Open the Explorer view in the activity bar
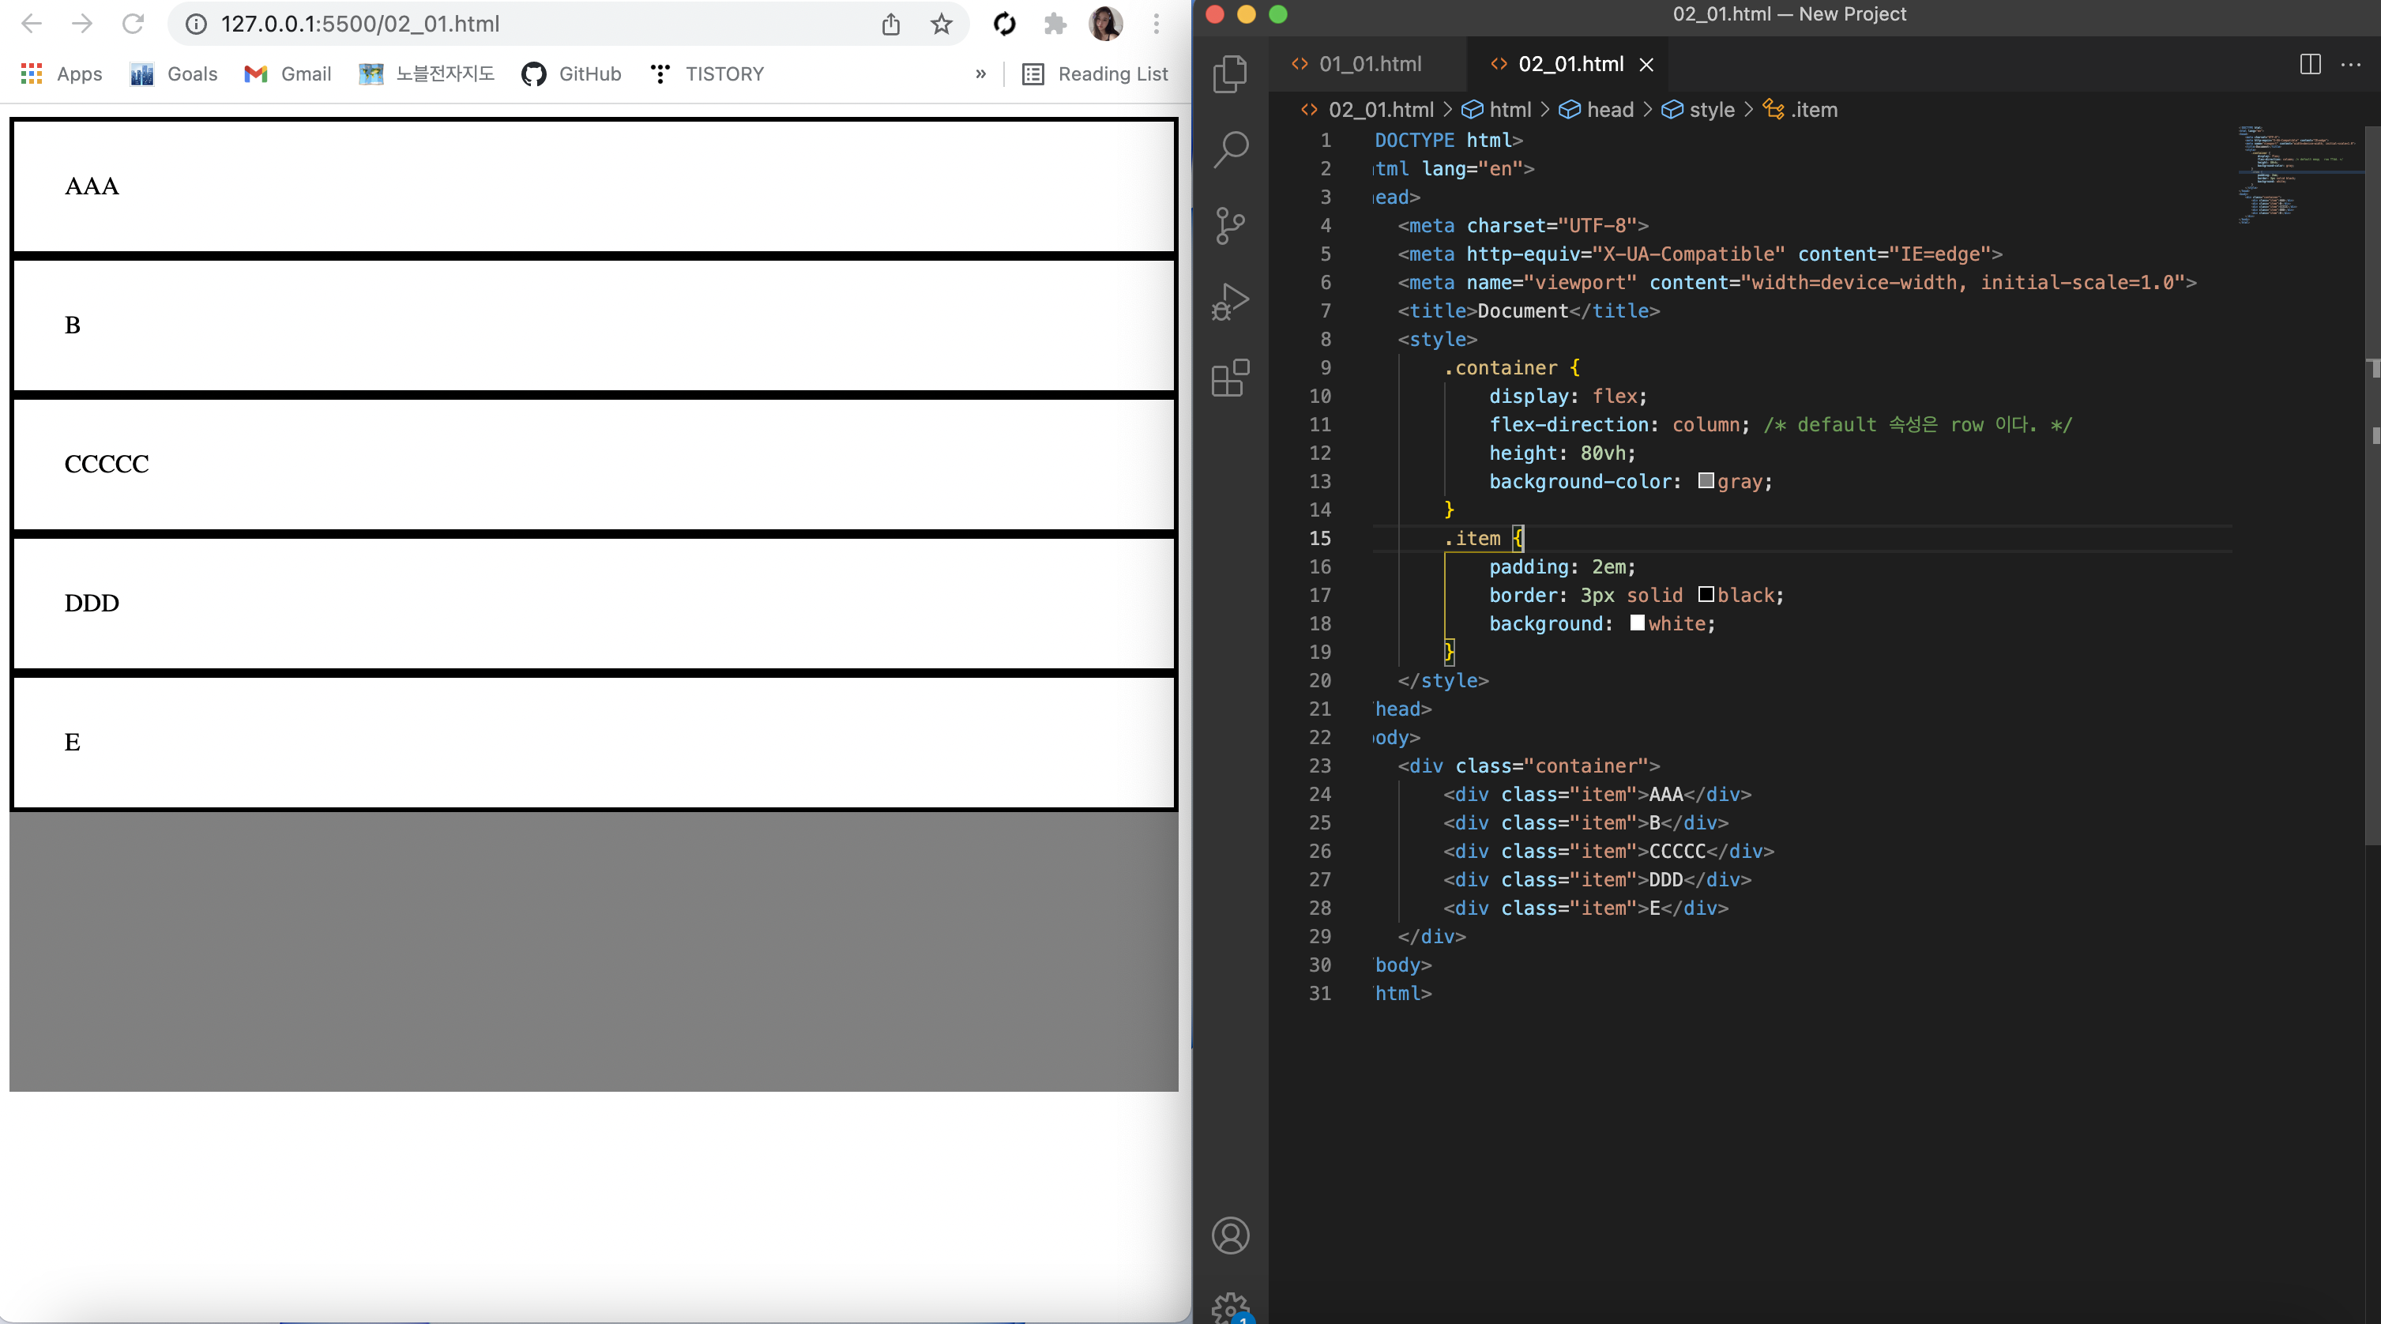Image resolution: width=2381 pixels, height=1324 pixels. point(1230,74)
